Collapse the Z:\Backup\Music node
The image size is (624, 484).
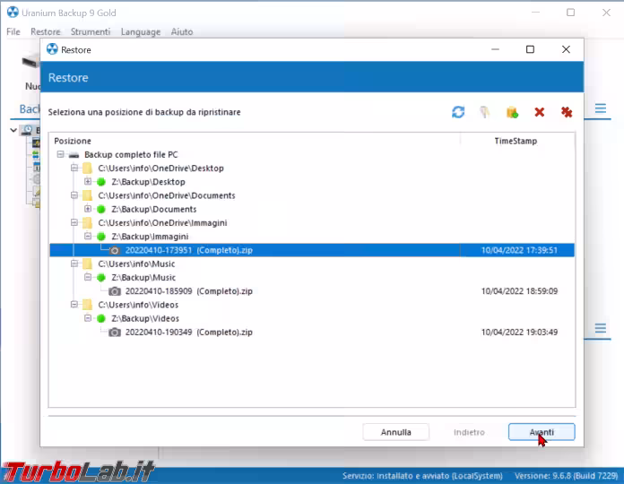[88, 277]
